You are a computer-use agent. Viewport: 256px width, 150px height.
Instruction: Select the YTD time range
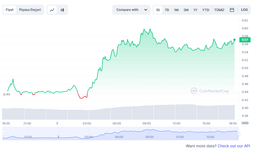click(x=206, y=10)
